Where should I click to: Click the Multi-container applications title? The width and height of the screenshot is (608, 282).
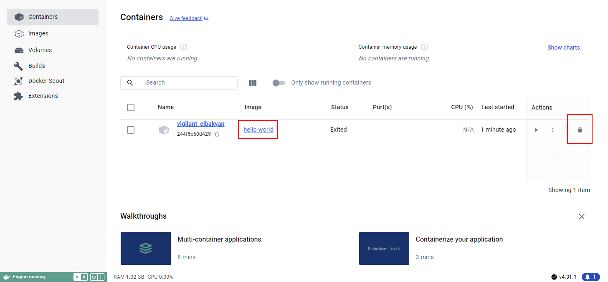point(219,240)
